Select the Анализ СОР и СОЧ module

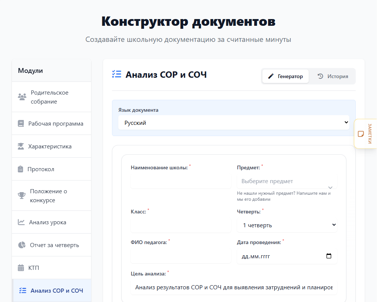[x=52, y=290]
